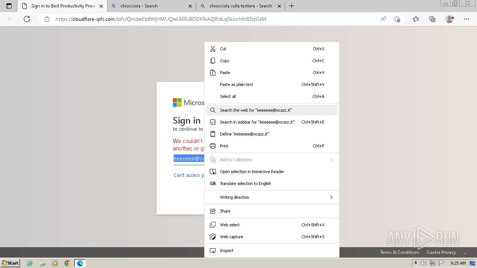Open a new tab
Viewport: 477px width, 268px height.
(291, 6)
